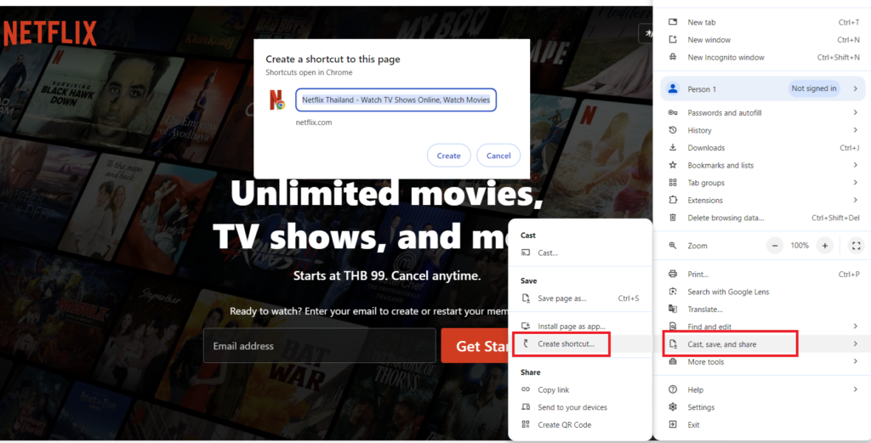Expand the Person 1 profile arrow

(856, 88)
